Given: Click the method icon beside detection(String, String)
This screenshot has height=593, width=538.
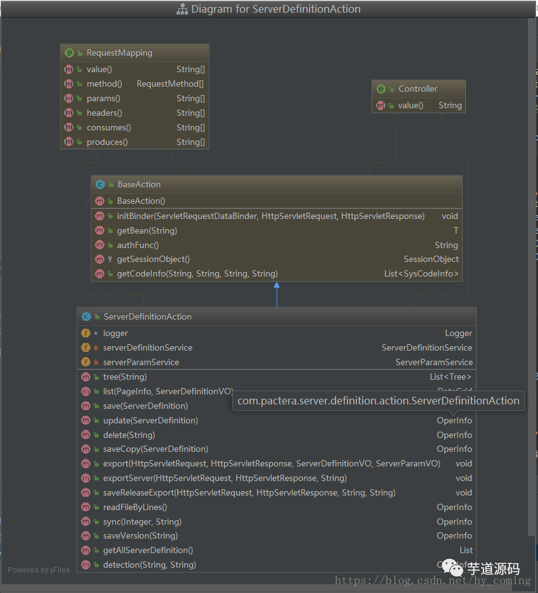Looking at the screenshot, I should point(86,565).
